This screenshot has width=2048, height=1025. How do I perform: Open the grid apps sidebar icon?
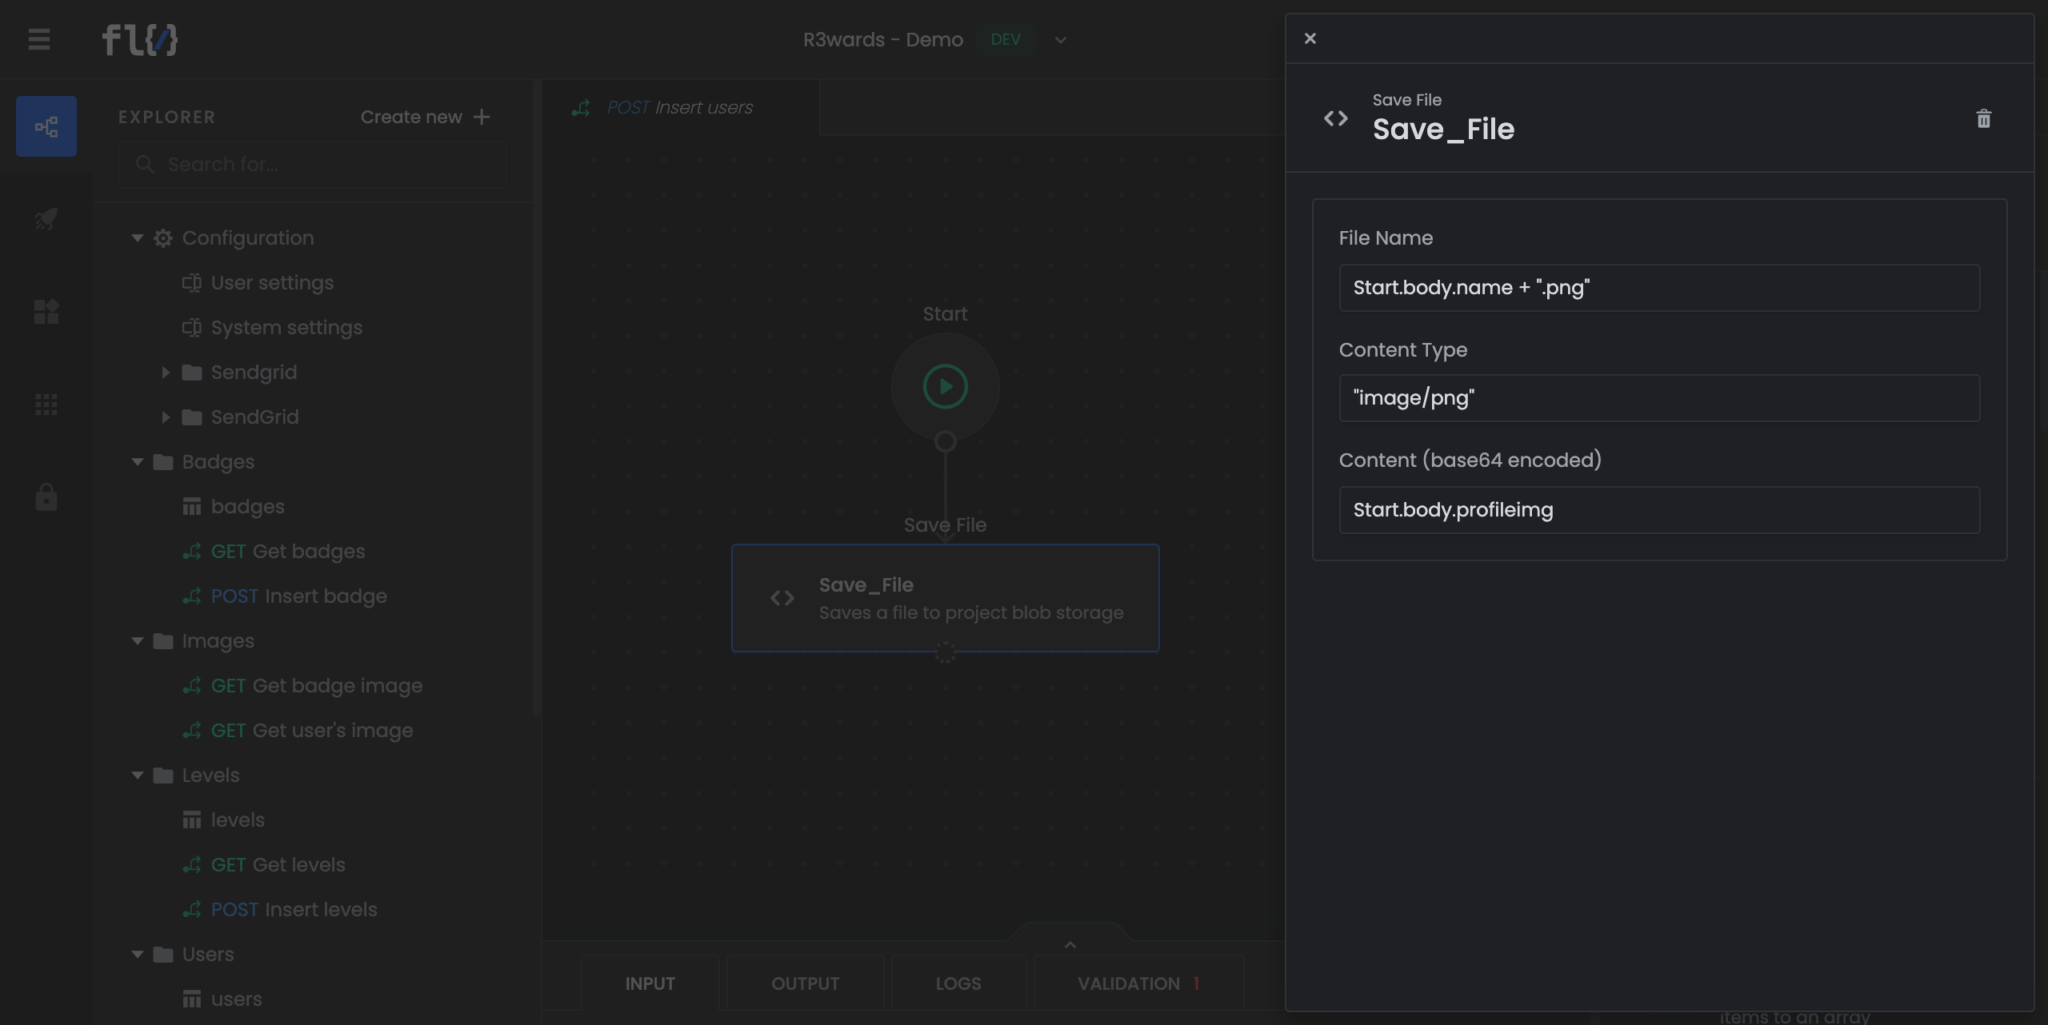46,405
